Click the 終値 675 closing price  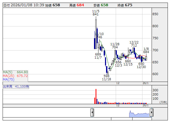(125, 5)
